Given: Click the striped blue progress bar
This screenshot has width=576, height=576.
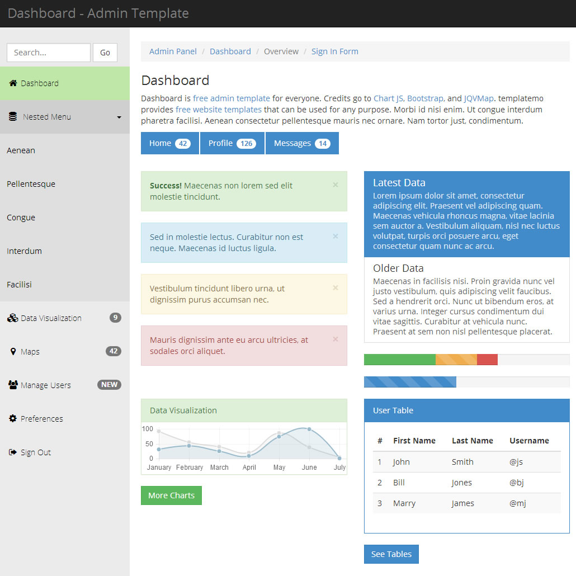Looking at the screenshot, I should (410, 382).
